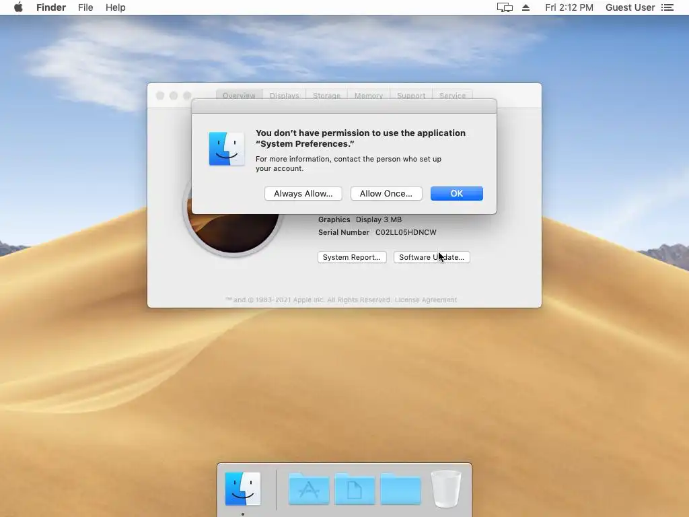Dismiss permission dialog with OK
Image resolution: width=689 pixels, height=517 pixels.
457,193
